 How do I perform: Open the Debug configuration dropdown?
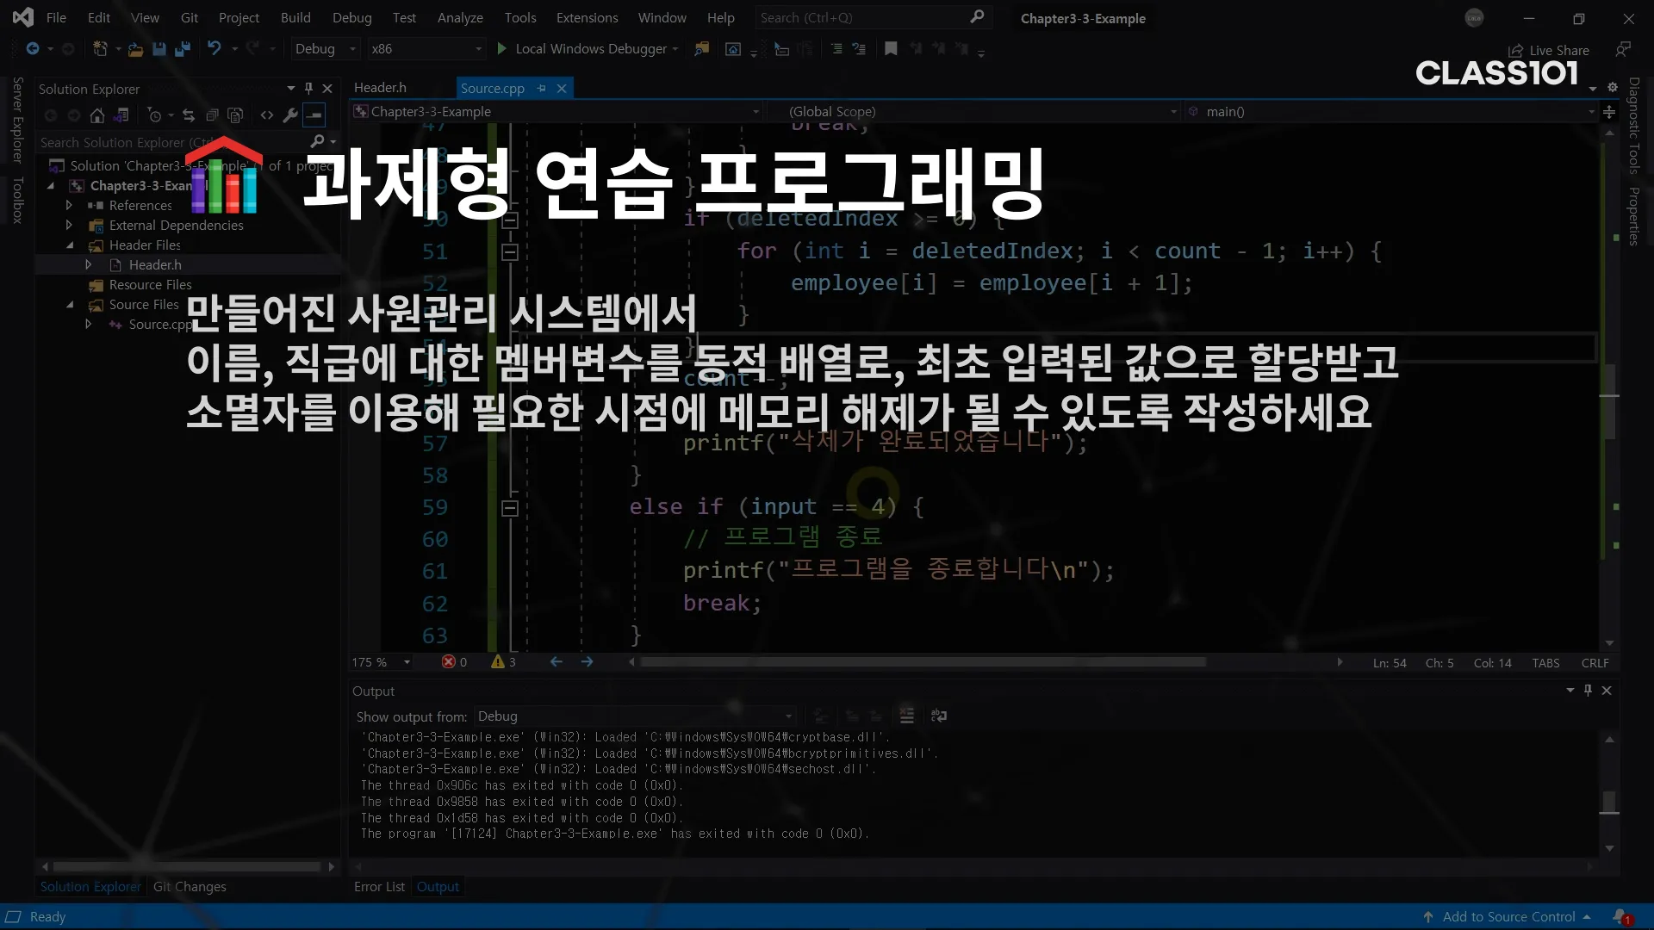324,49
